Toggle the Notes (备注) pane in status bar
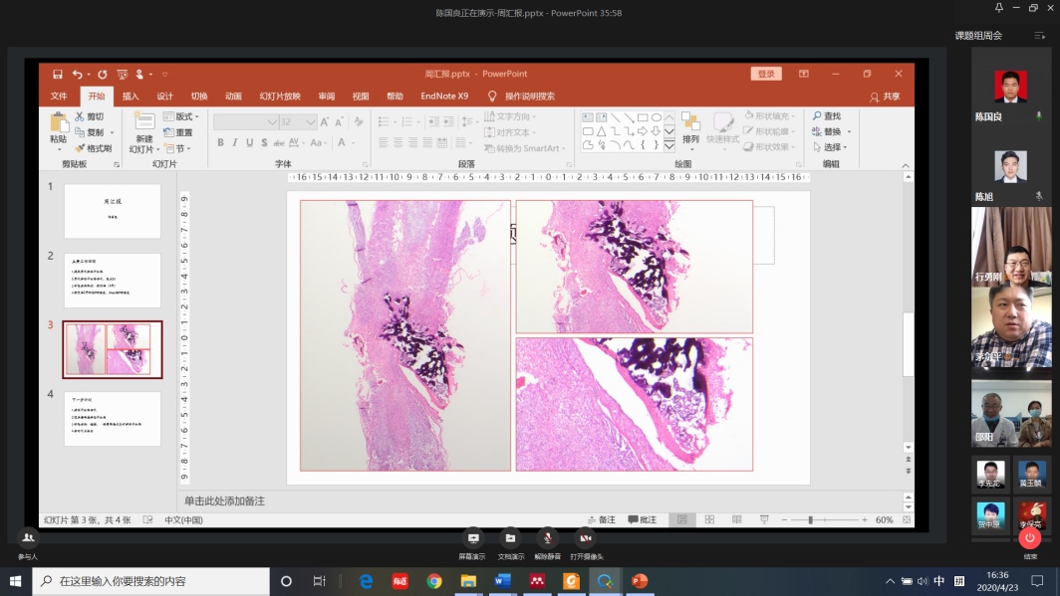 click(600, 519)
